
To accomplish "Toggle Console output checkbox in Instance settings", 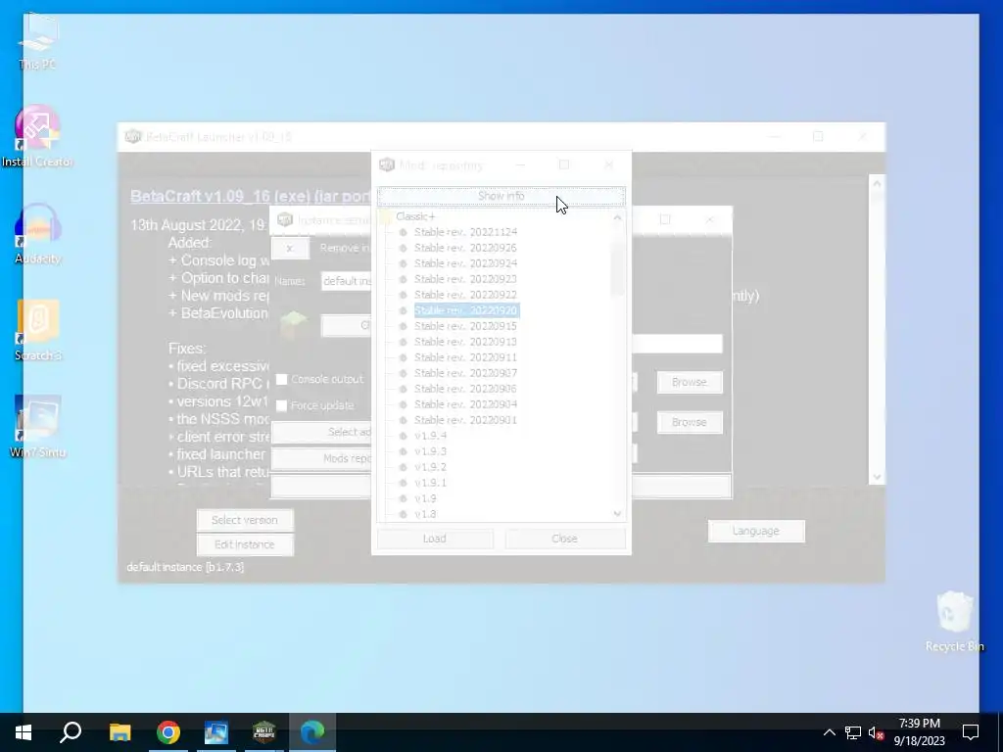I will (x=281, y=379).
